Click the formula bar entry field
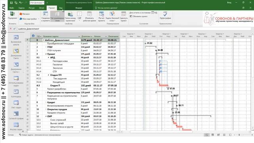The height and width of the screenshot is (143, 254). (134, 29)
